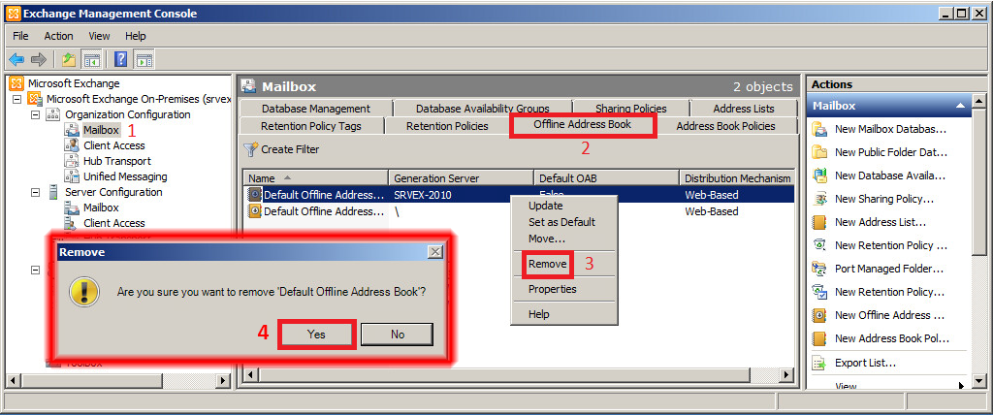The height and width of the screenshot is (415, 993).
Task: Open the File menu
Action: click(20, 36)
